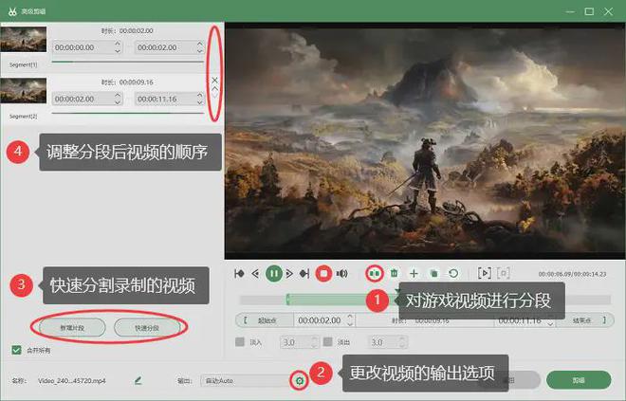The width and height of the screenshot is (626, 401).
Task: Click the reset circular arrow icon
Action: [x=453, y=273]
